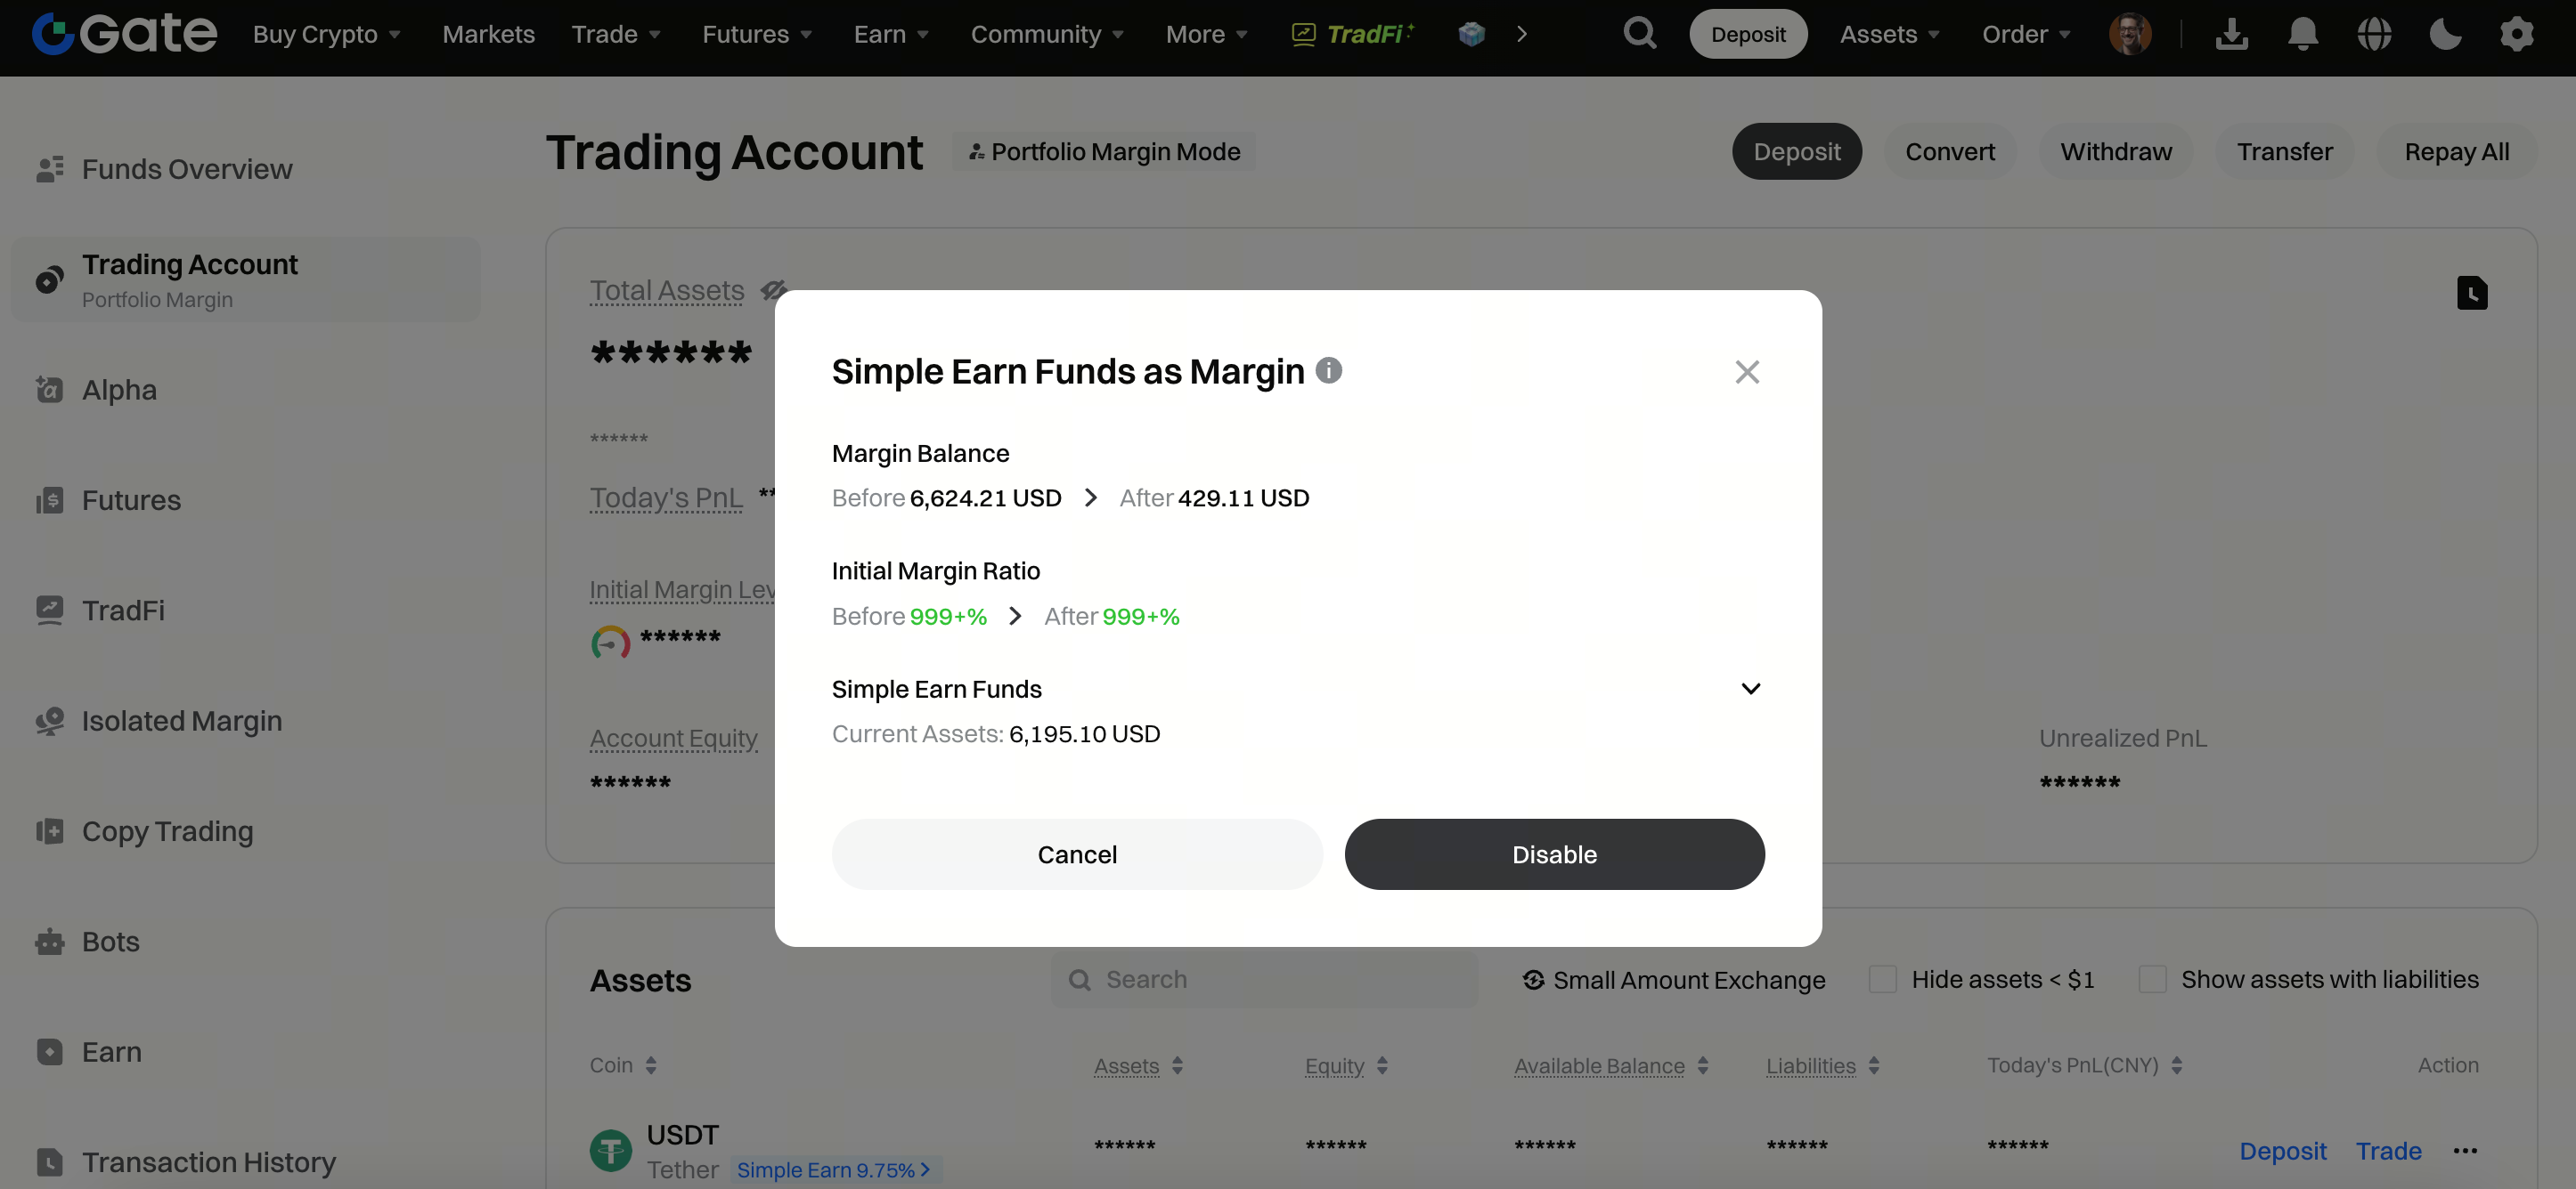Check the Hide assets < $1 box

[1883, 979]
